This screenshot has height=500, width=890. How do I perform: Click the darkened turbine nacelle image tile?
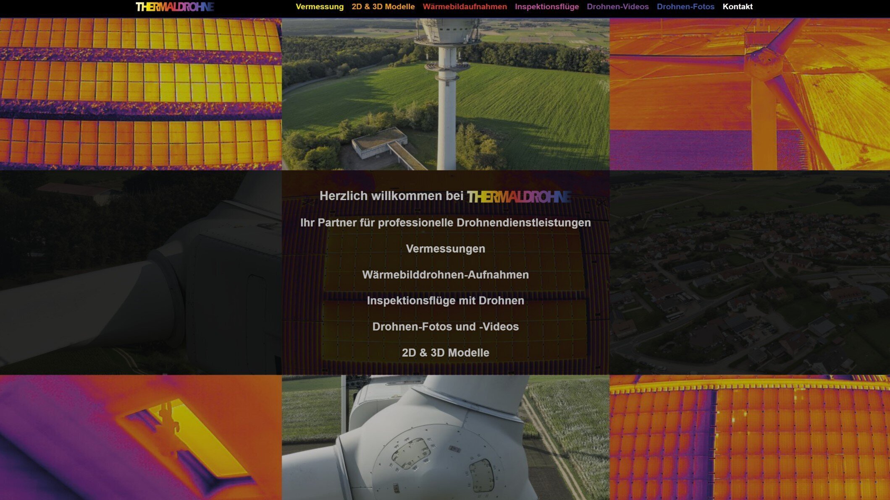click(x=141, y=273)
